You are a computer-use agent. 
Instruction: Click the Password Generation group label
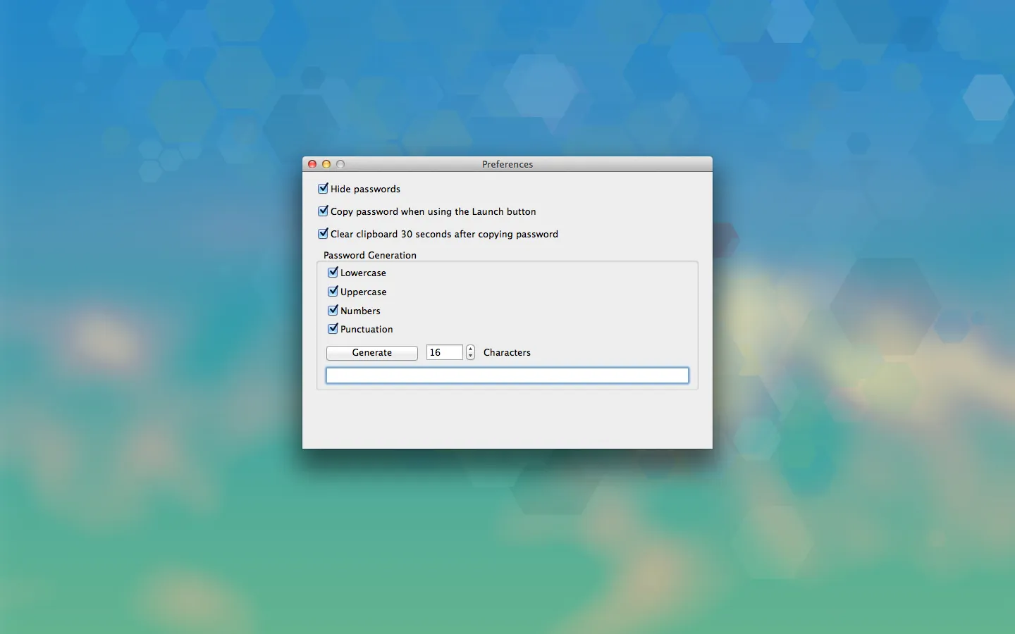(x=370, y=255)
